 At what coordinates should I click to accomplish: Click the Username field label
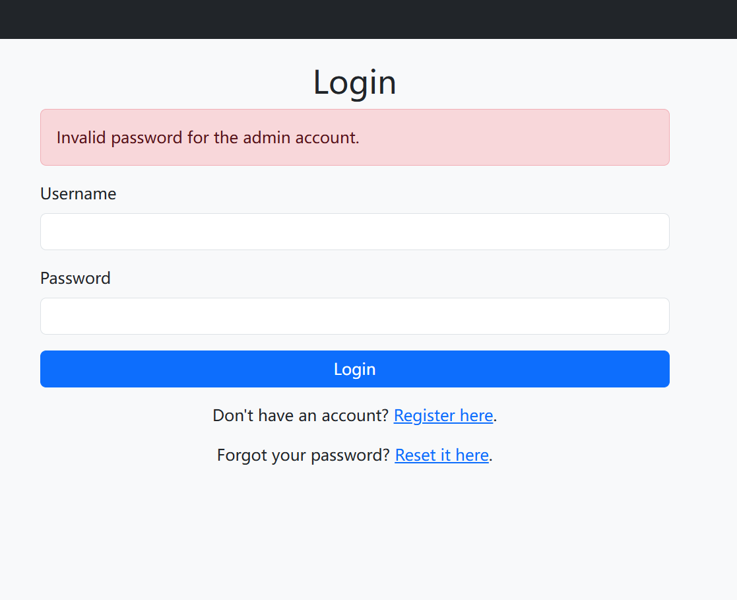[79, 194]
